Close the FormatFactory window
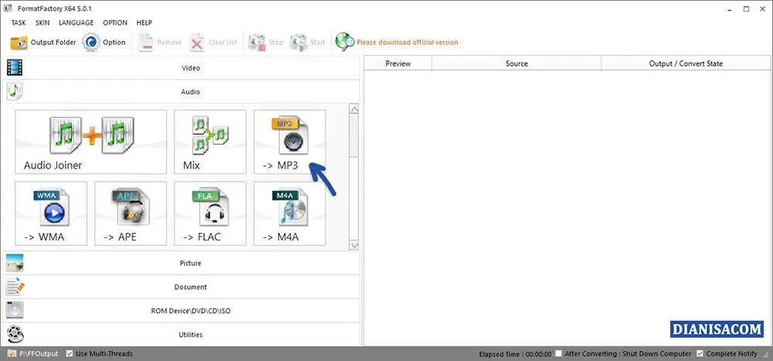Screen dimensions: 773x361 762,9
